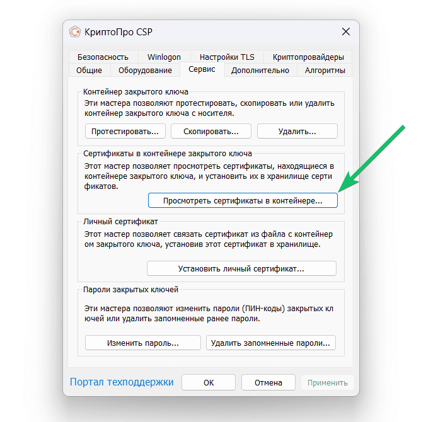
Task: Click Удалить запомненные пароли button
Action: pos(270,343)
